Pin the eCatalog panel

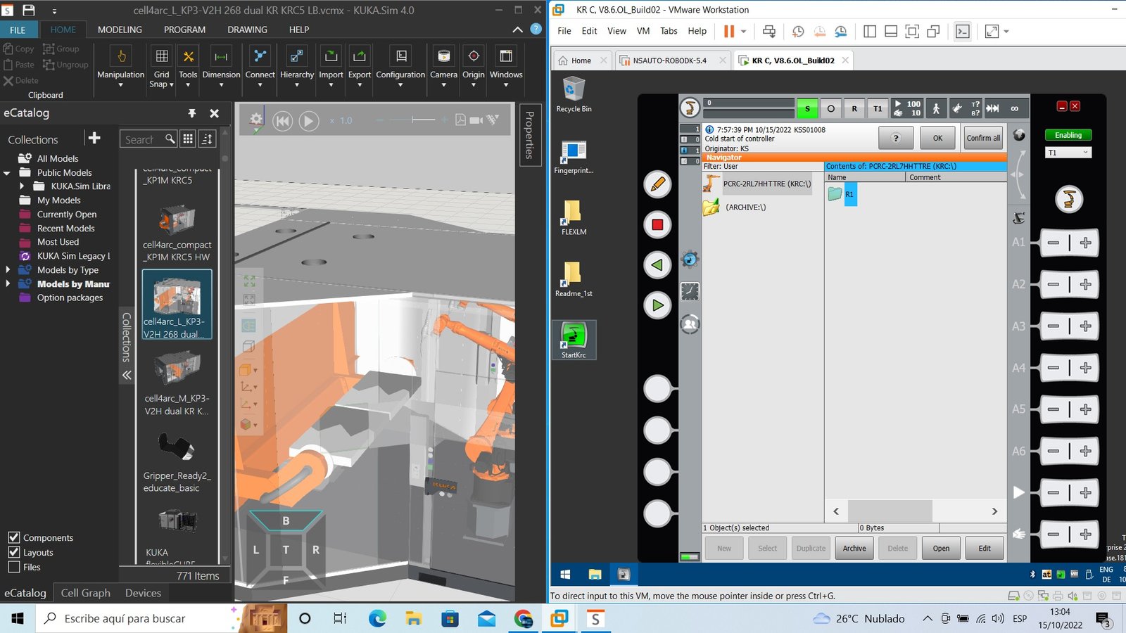tap(192, 113)
